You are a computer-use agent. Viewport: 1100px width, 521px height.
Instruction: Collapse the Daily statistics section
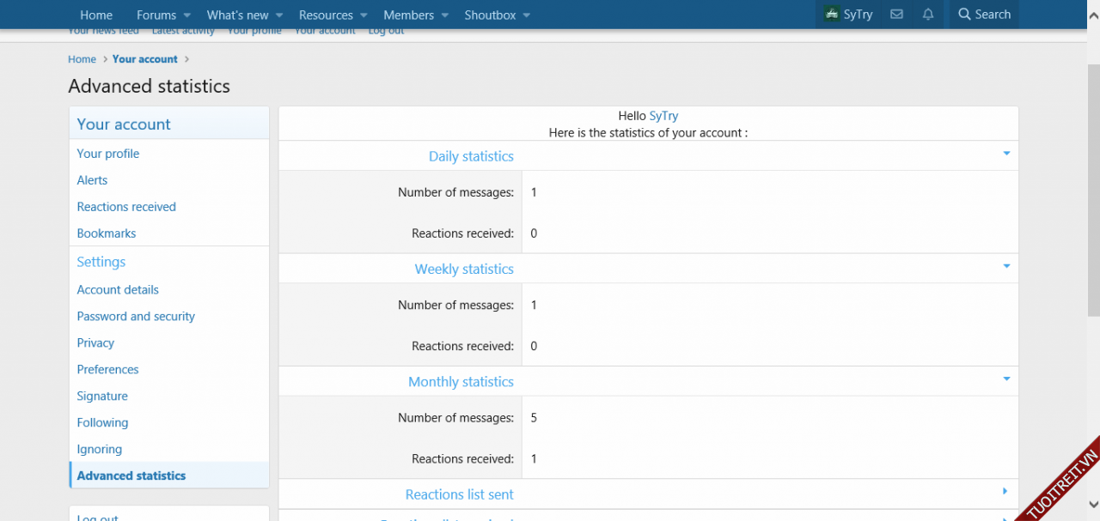click(x=1005, y=154)
